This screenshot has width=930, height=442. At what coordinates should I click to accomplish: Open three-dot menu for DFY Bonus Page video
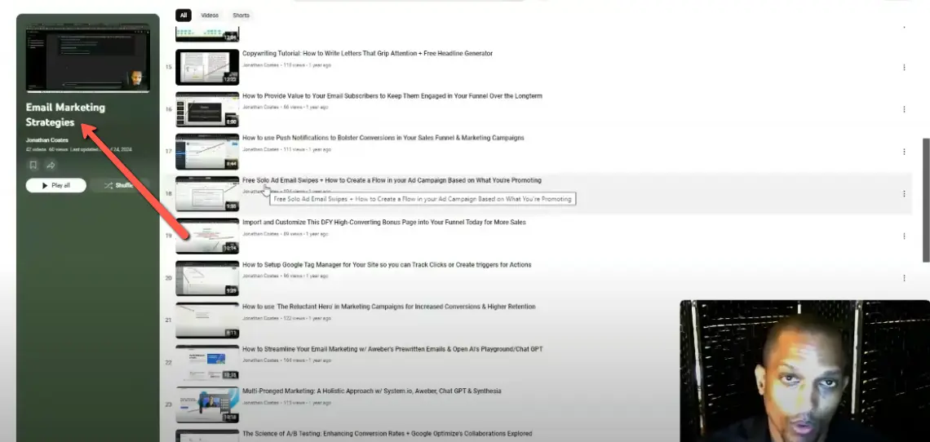pyautogui.click(x=904, y=236)
